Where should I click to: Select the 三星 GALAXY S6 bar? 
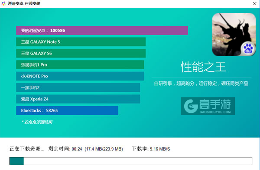[81, 53]
